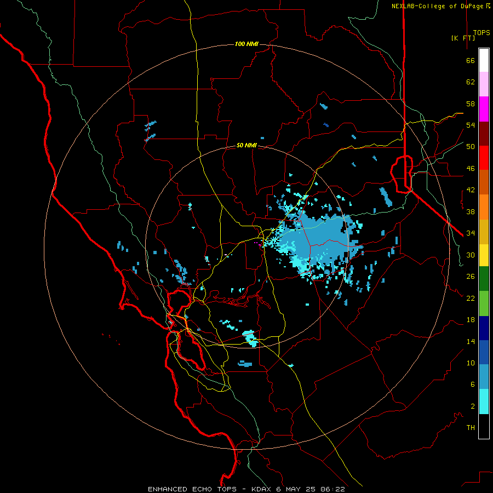Click the legend value "6"

click(473, 385)
